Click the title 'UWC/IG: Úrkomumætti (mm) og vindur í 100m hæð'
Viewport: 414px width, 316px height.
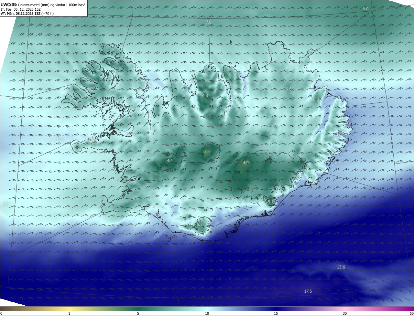pyautogui.click(x=43, y=5)
